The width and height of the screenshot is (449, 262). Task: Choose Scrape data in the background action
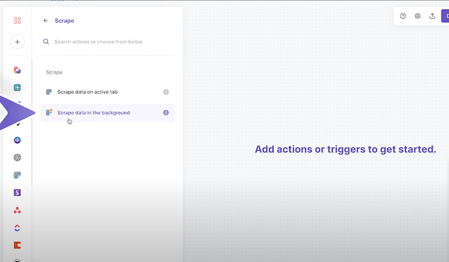click(x=107, y=113)
